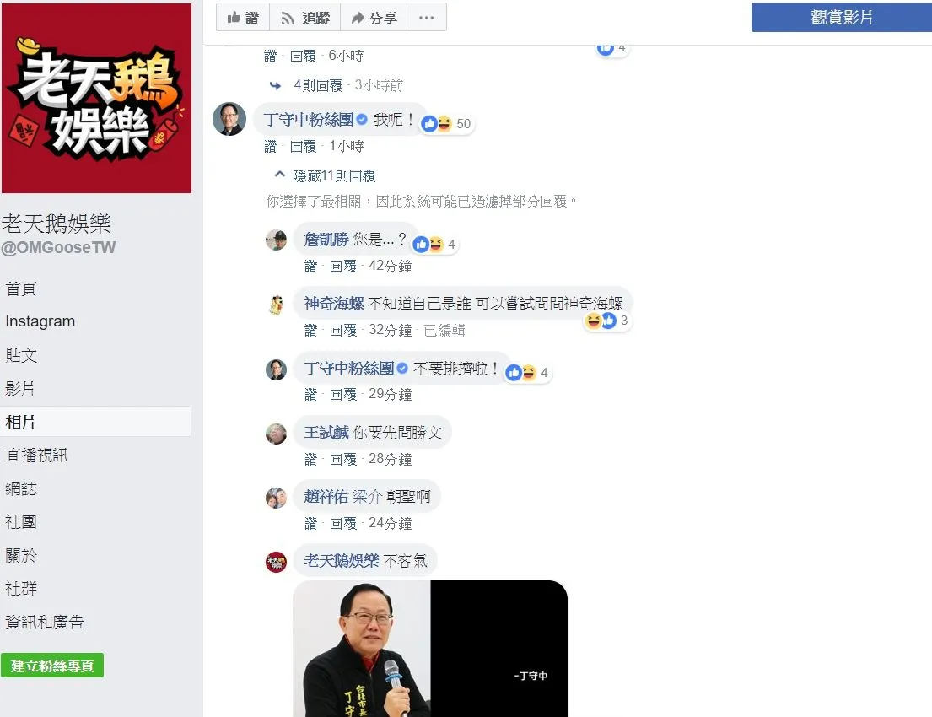Like the 趙祥佑 comment via 讚 link
The width and height of the screenshot is (932, 717).
(310, 523)
